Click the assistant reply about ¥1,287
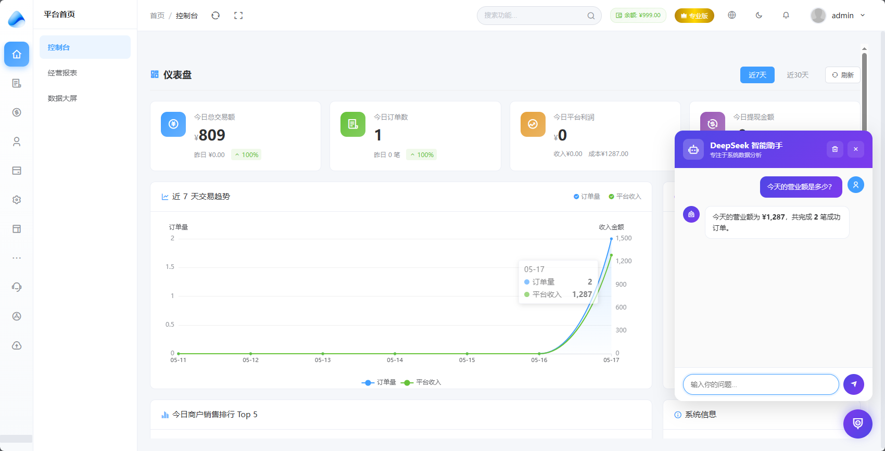The width and height of the screenshot is (885, 451). point(777,223)
